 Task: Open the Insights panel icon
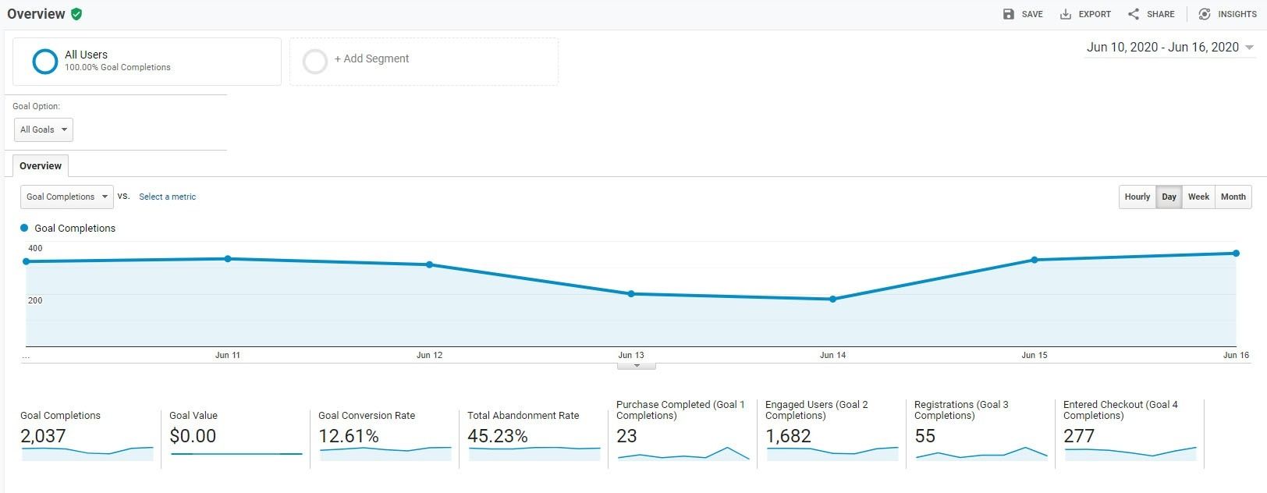(x=1205, y=14)
